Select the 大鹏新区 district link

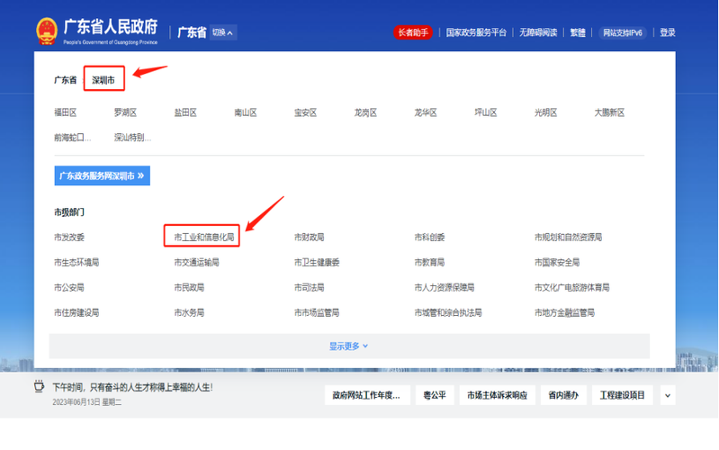[x=609, y=112]
